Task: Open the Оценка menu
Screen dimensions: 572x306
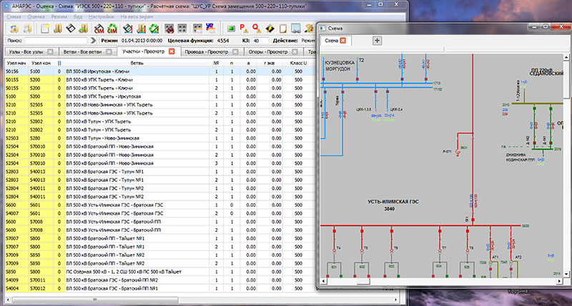Action: pyautogui.click(x=36, y=16)
